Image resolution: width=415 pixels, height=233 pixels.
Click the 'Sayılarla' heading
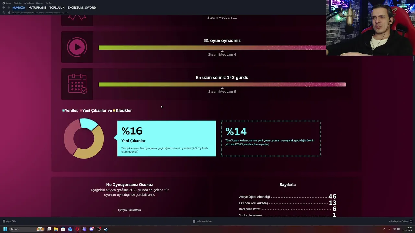coord(288,185)
